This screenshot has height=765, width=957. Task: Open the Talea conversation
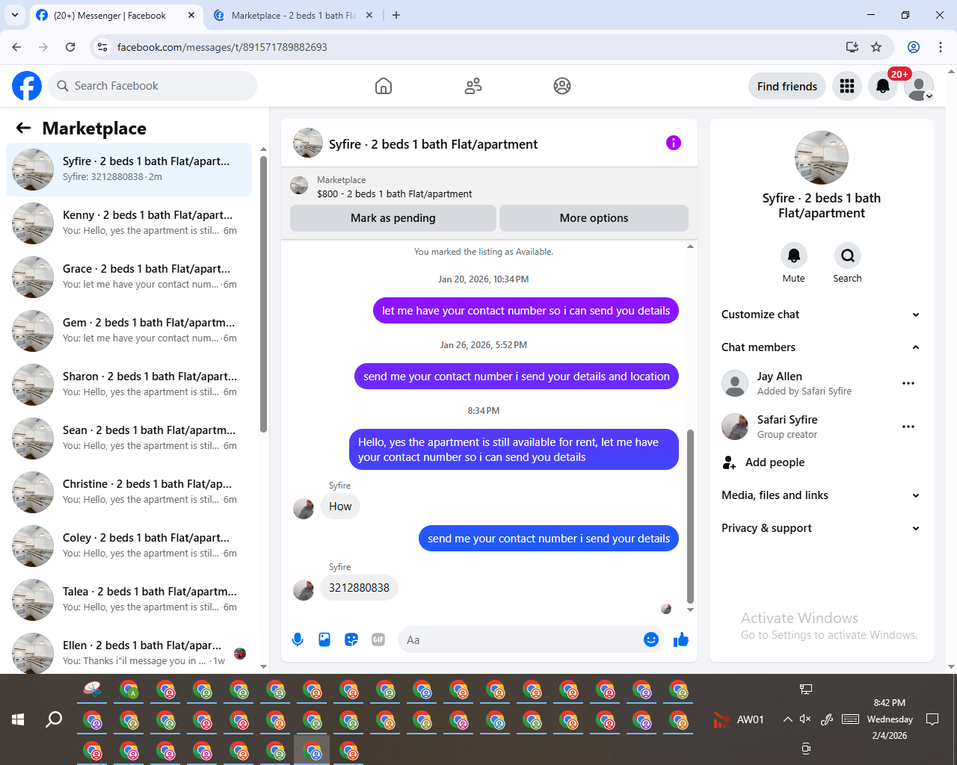point(129,600)
